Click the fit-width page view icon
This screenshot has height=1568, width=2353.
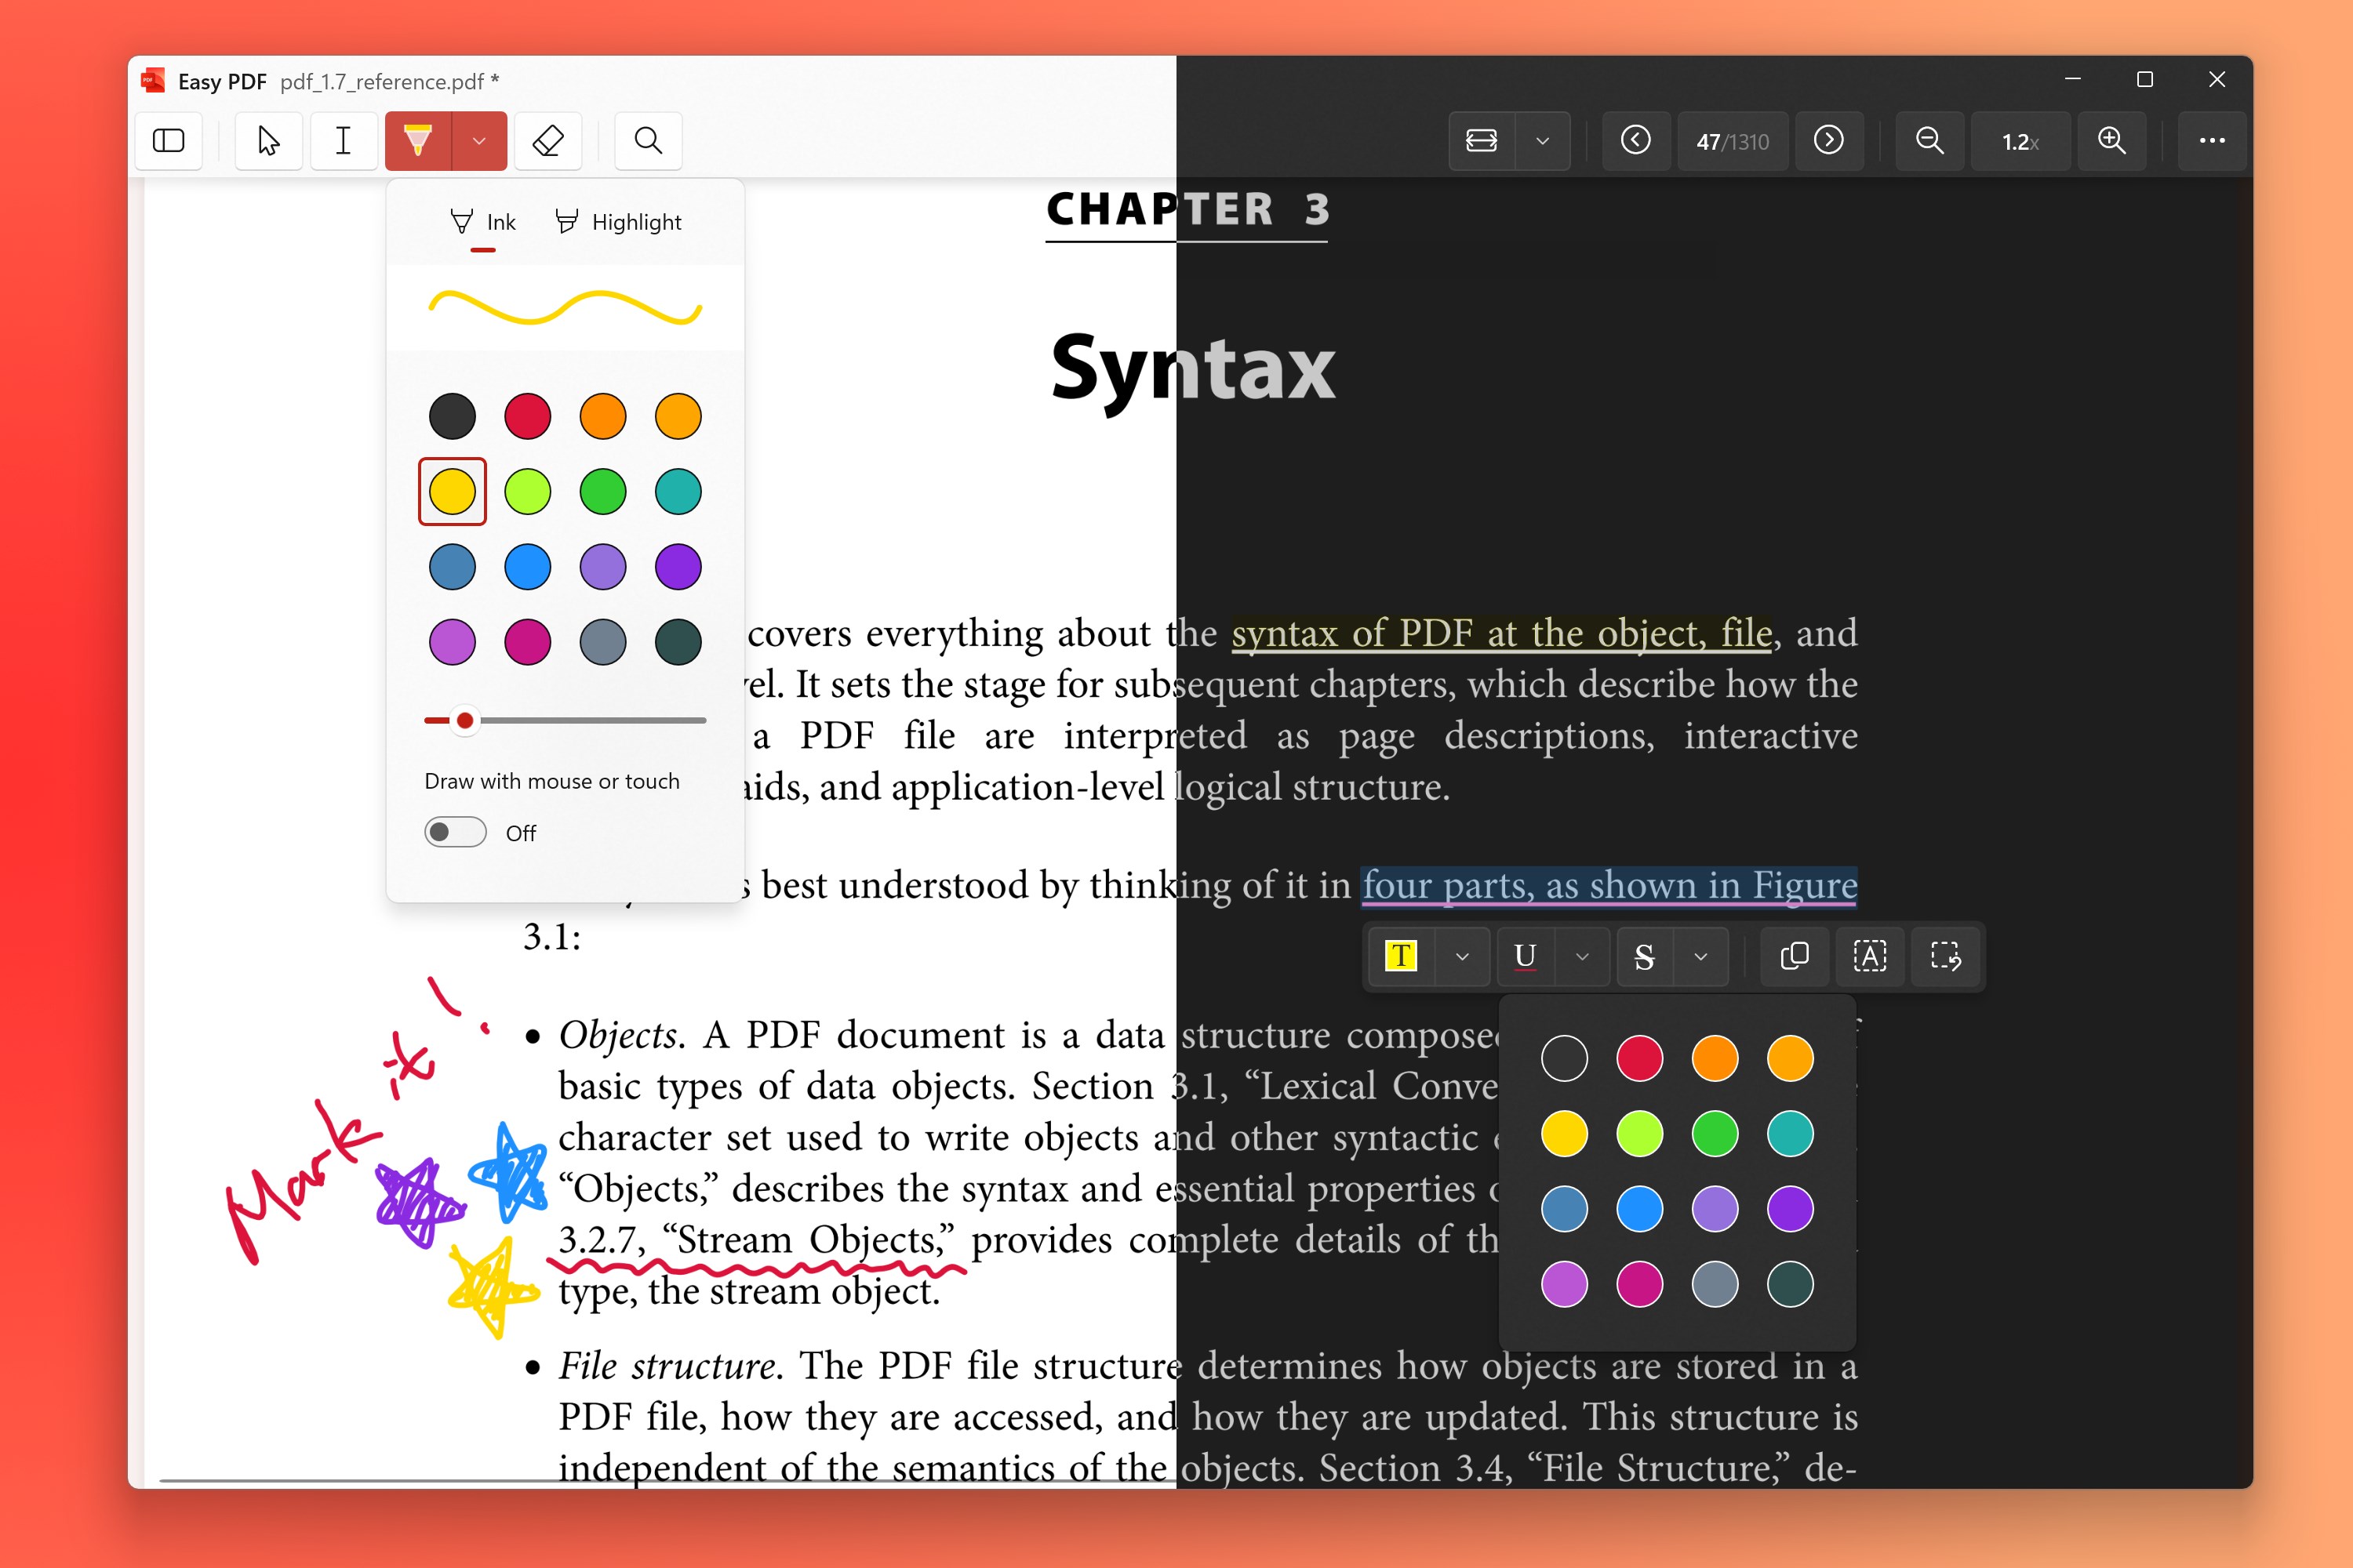click(1482, 141)
